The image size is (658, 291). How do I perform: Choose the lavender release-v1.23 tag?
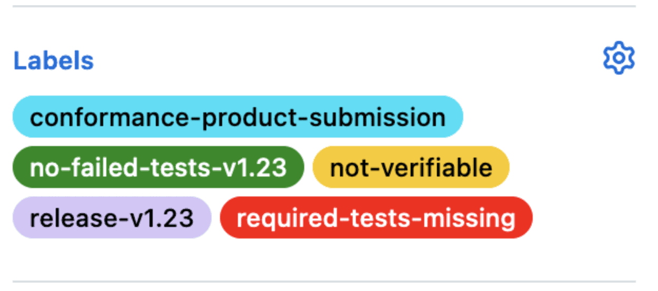click(112, 217)
